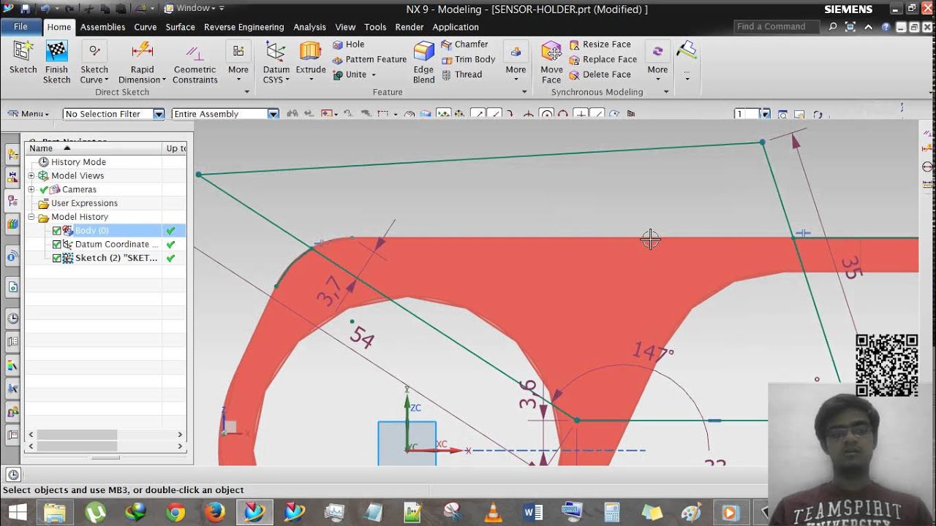Image resolution: width=936 pixels, height=526 pixels.
Task: Open the Synchronous Modeling More gallery
Action: tap(657, 60)
